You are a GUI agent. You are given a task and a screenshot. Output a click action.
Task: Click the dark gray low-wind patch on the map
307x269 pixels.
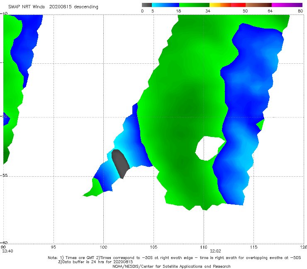point(120,163)
